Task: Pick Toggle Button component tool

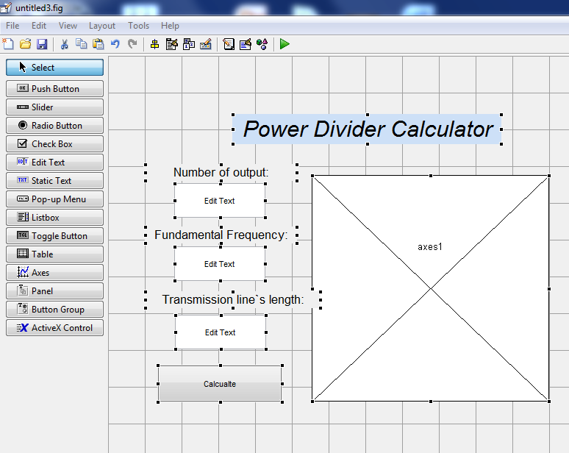Action: click(x=55, y=236)
